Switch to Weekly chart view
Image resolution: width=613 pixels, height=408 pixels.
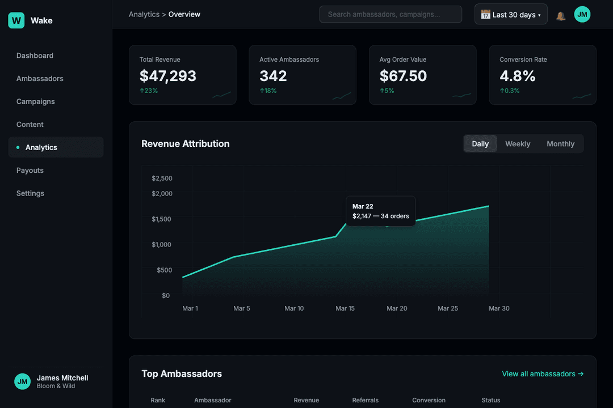tap(517, 143)
